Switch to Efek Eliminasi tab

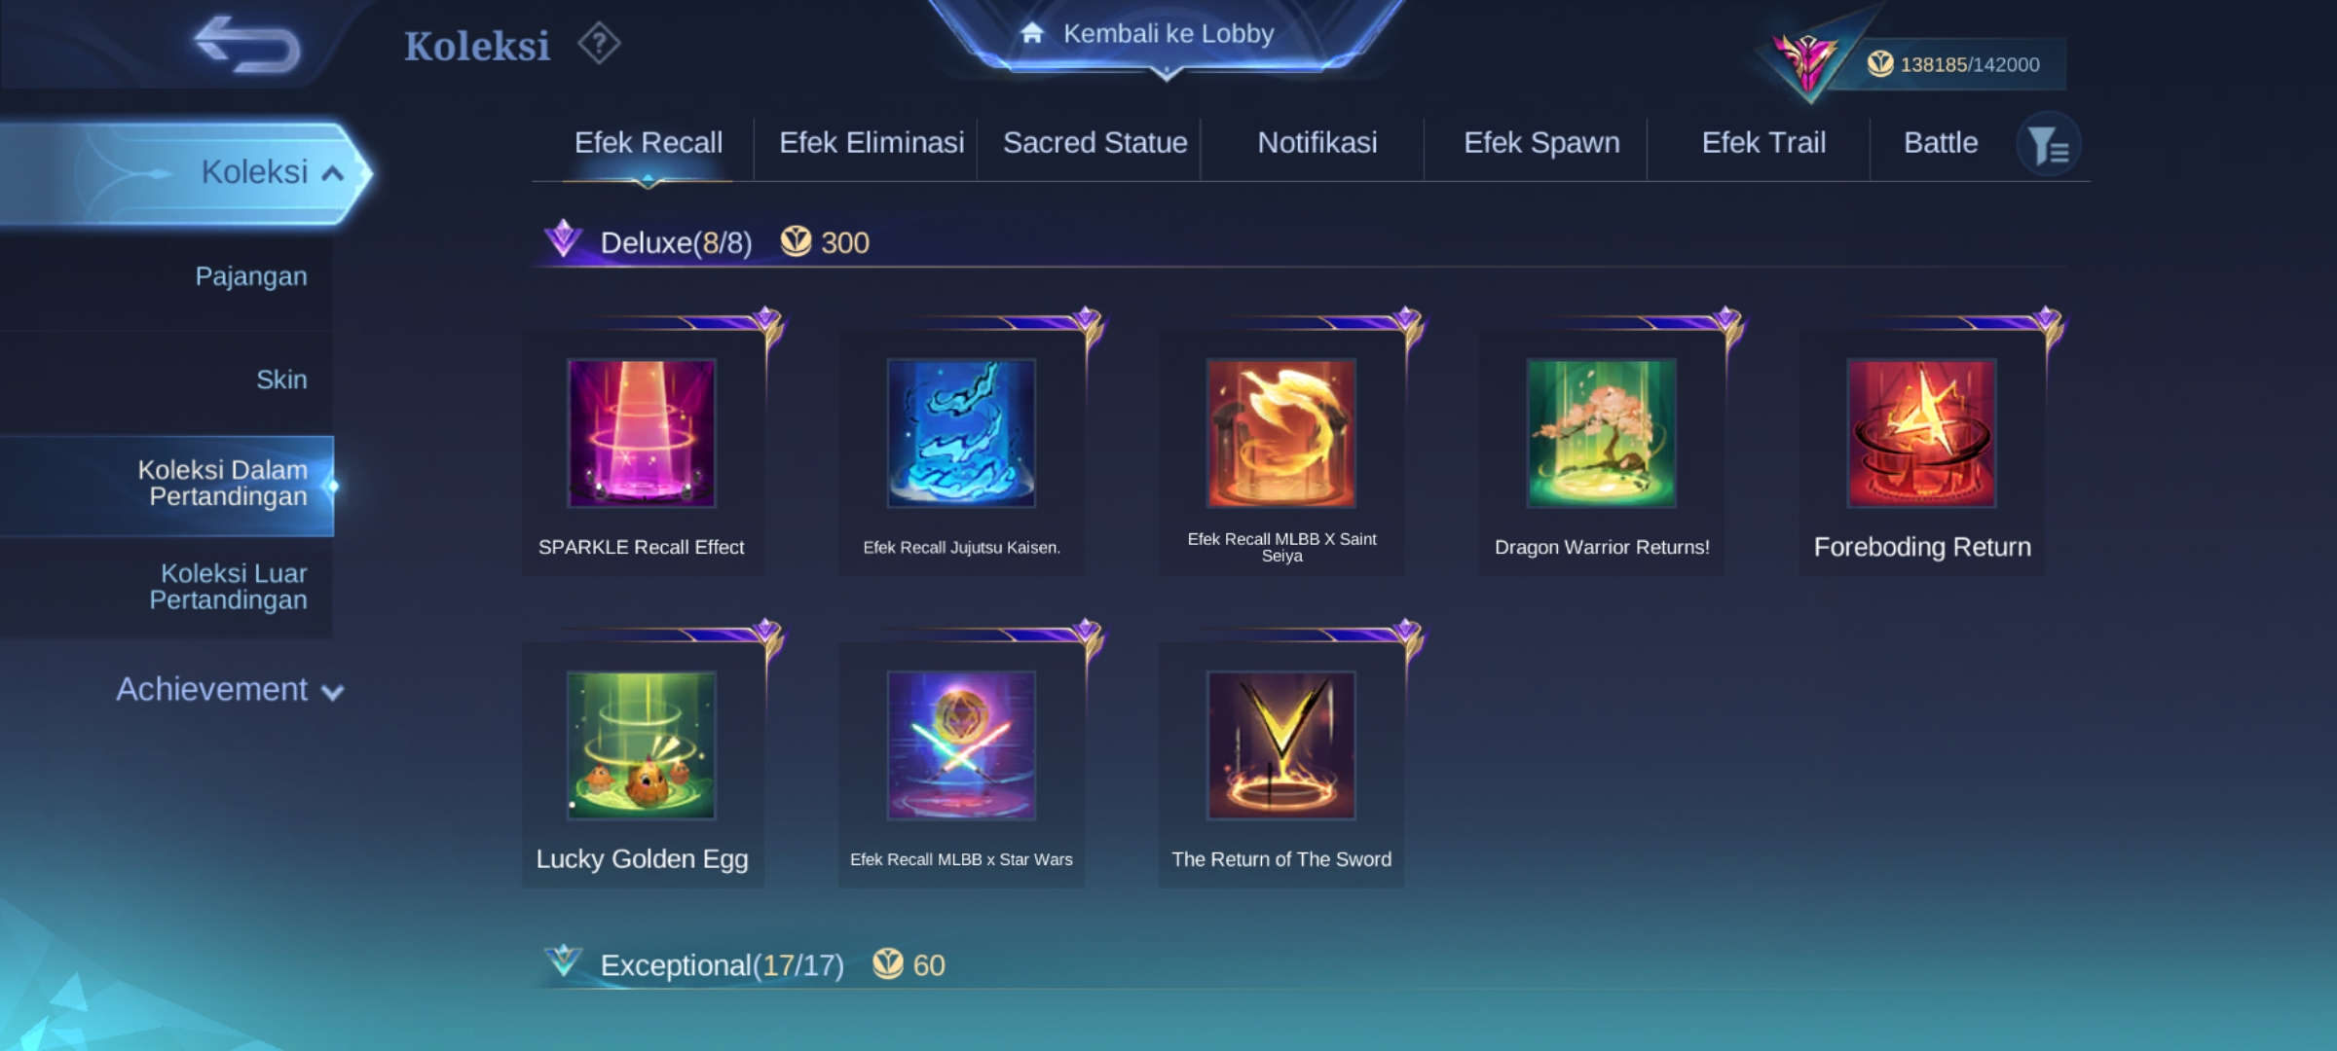pos(872,143)
